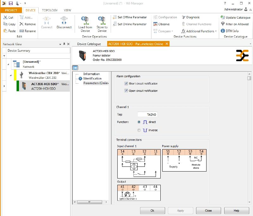Click the Help button
This screenshot has width=253, height=216.
tap(236, 210)
